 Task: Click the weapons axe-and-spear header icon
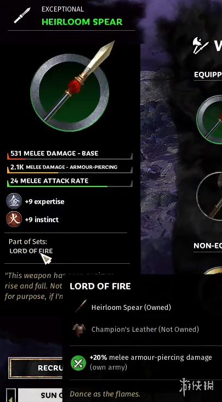click(x=201, y=46)
